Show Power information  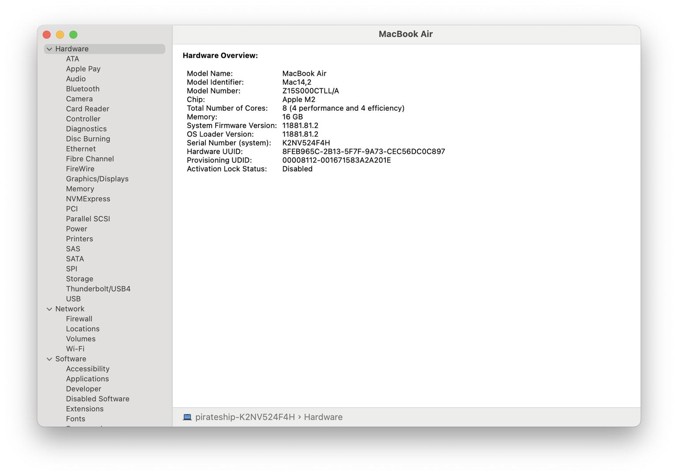[x=77, y=229]
